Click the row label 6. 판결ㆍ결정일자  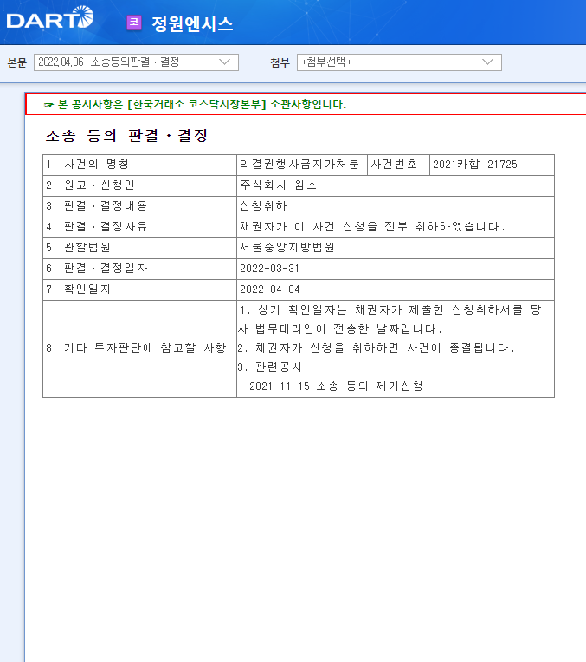(97, 269)
